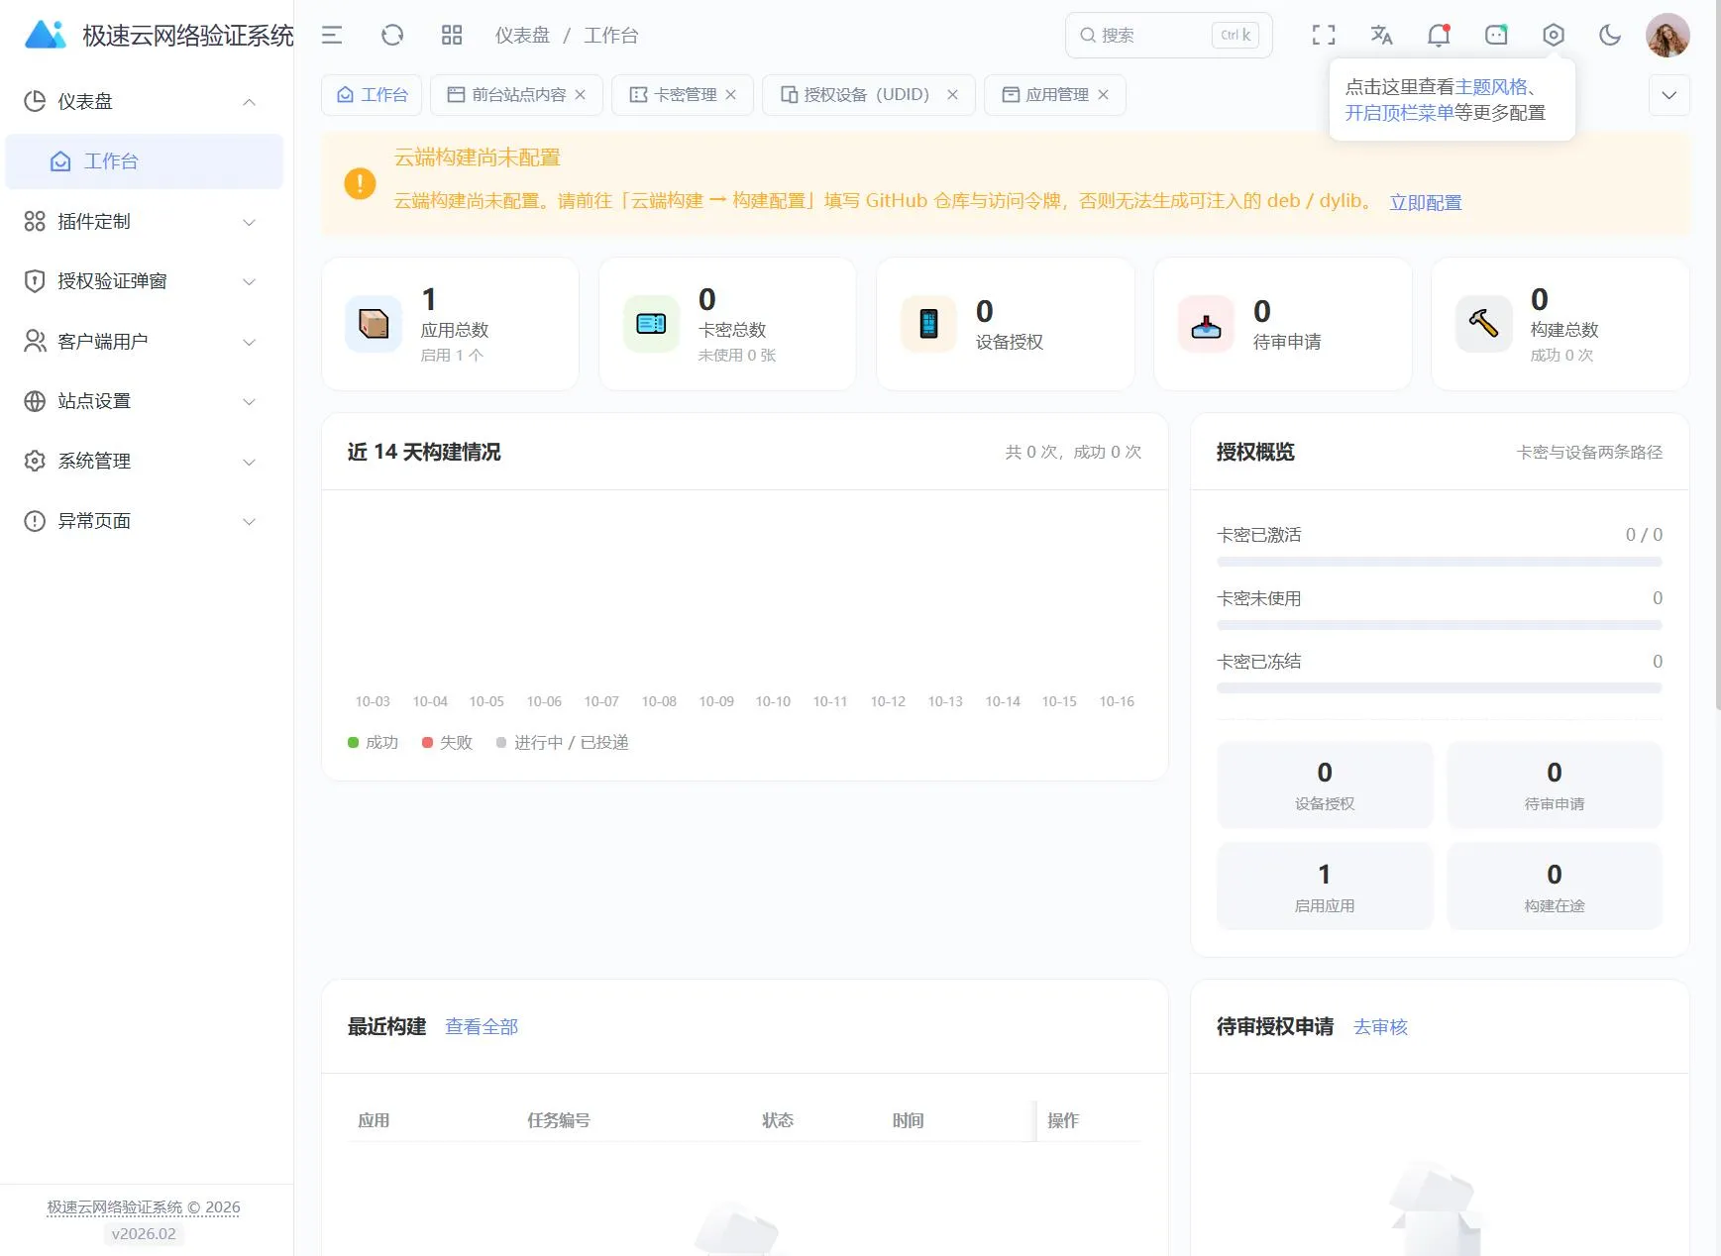Click the chat message icon in top bar
Viewport: 1721px width, 1256px height.
coord(1496,36)
